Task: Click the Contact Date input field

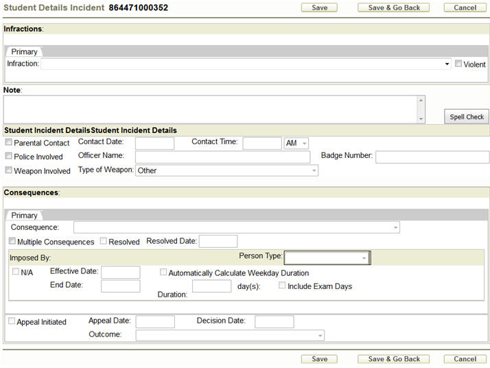Action: coord(154,143)
